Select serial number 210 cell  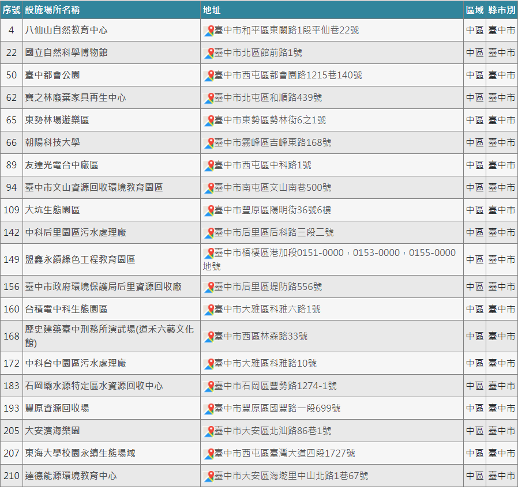tap(12, 476)
